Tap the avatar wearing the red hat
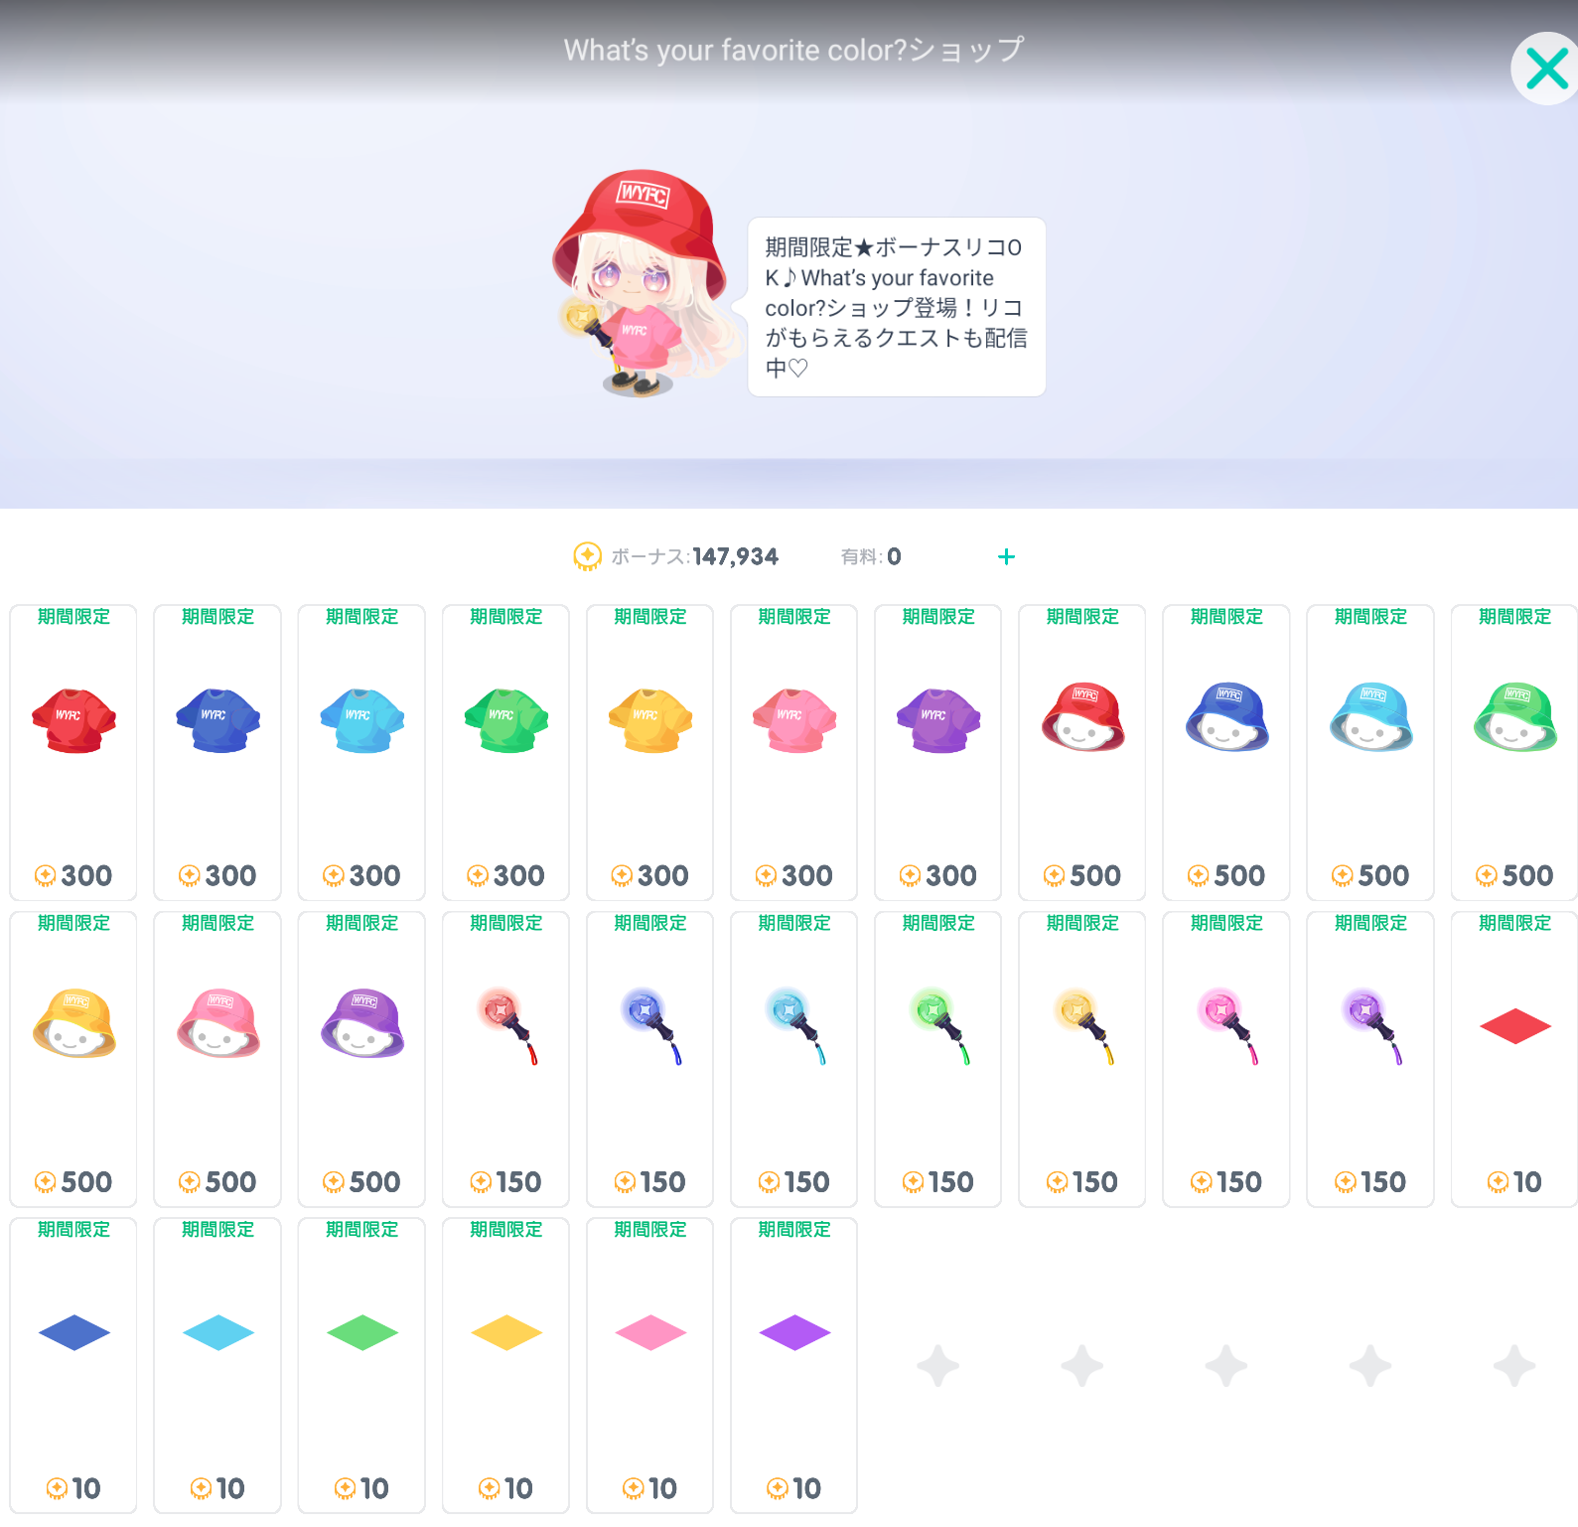Image resolution: width=1578 pixels, height=1527 pixels. (x=641, y=285)
